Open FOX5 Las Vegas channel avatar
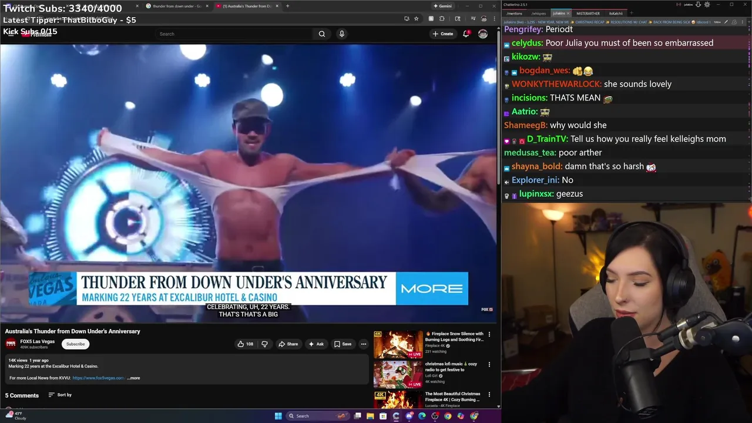Image resolution: width=752 pixels, height=423 pixels. tap(11, 344)
